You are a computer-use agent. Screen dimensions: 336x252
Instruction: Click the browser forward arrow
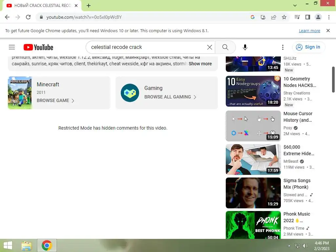[x=18, y=17]
